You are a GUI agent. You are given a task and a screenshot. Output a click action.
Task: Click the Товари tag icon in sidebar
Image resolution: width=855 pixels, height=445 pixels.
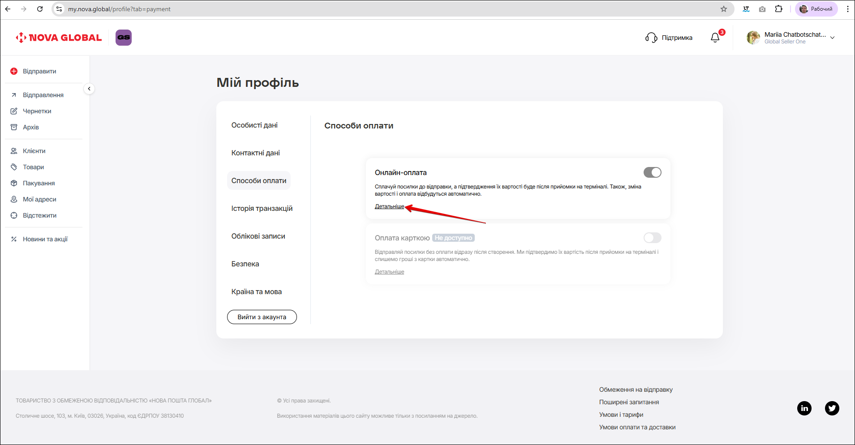click(x=14, y=167)
